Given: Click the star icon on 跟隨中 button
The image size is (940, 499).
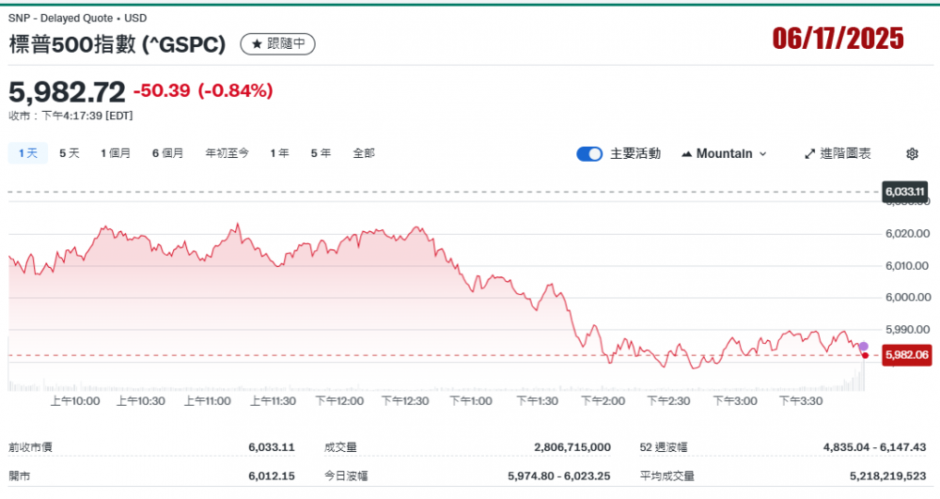Looking at the screenshot, I should click(257, 44).
